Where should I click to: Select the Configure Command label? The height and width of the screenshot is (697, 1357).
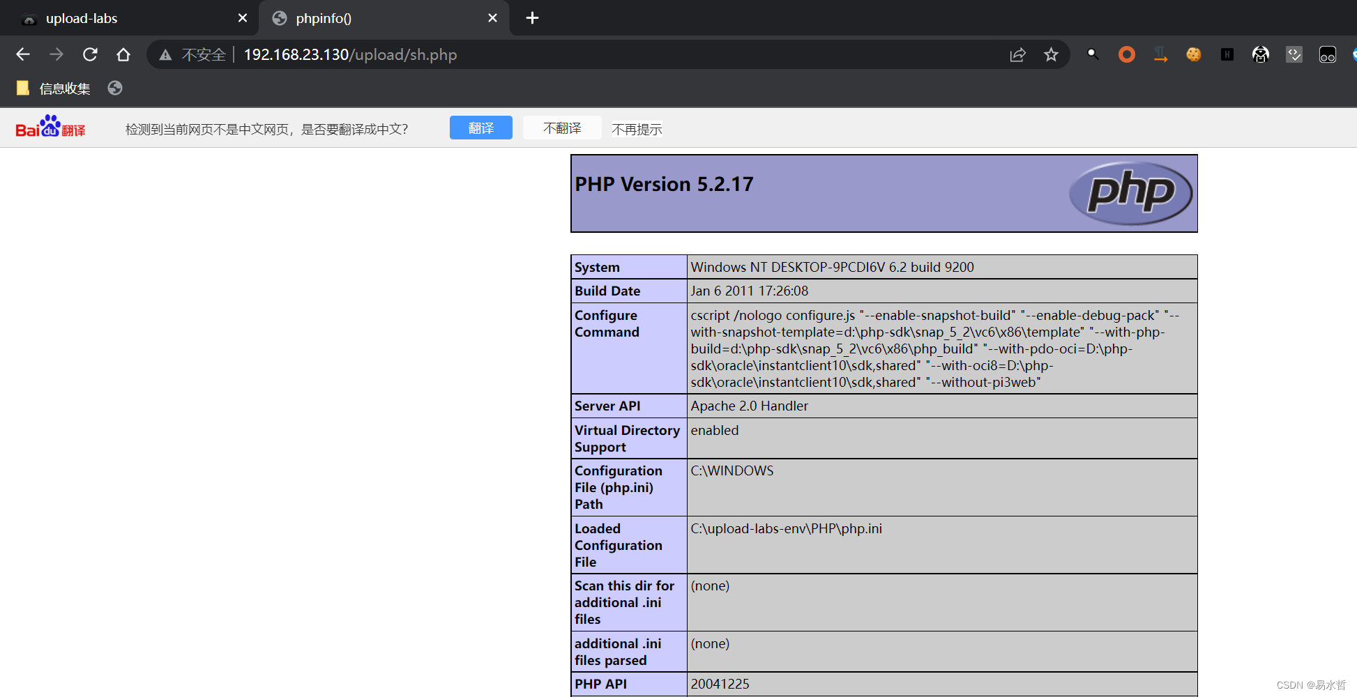tap(629, 348)
